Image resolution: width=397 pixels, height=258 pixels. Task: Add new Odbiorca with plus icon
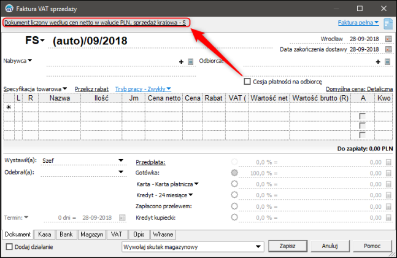[x=378, y=61]
